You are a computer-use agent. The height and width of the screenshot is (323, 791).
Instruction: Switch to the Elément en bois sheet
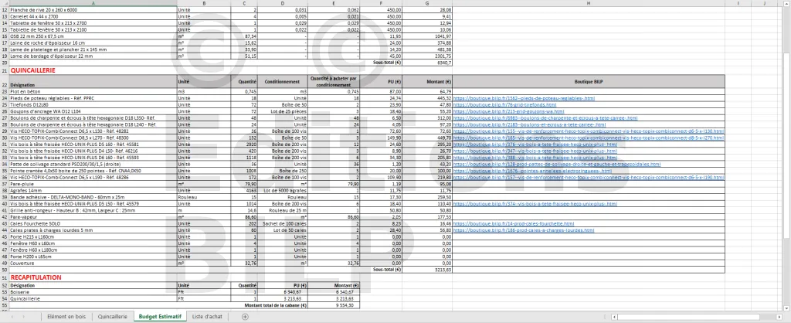[x=66, y=317]
